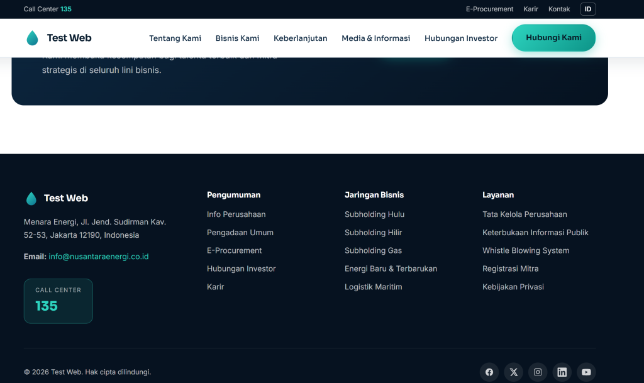Screen dimensions: 644x383
Task: Open Logistik Maritim footer link
Action: click(373, 287)
